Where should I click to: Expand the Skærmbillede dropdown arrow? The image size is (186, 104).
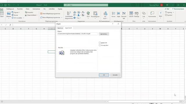[37, 15]
